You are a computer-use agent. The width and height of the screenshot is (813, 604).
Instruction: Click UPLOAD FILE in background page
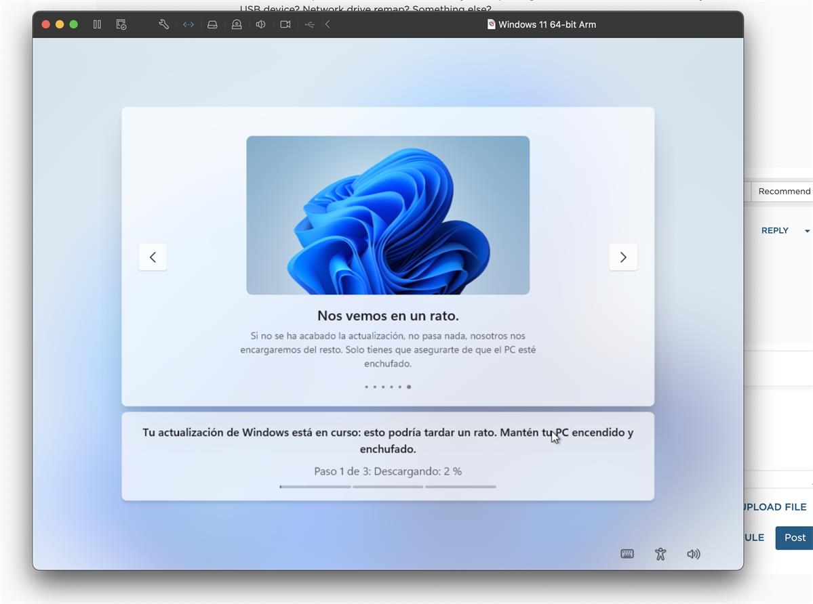pos(775,507)
